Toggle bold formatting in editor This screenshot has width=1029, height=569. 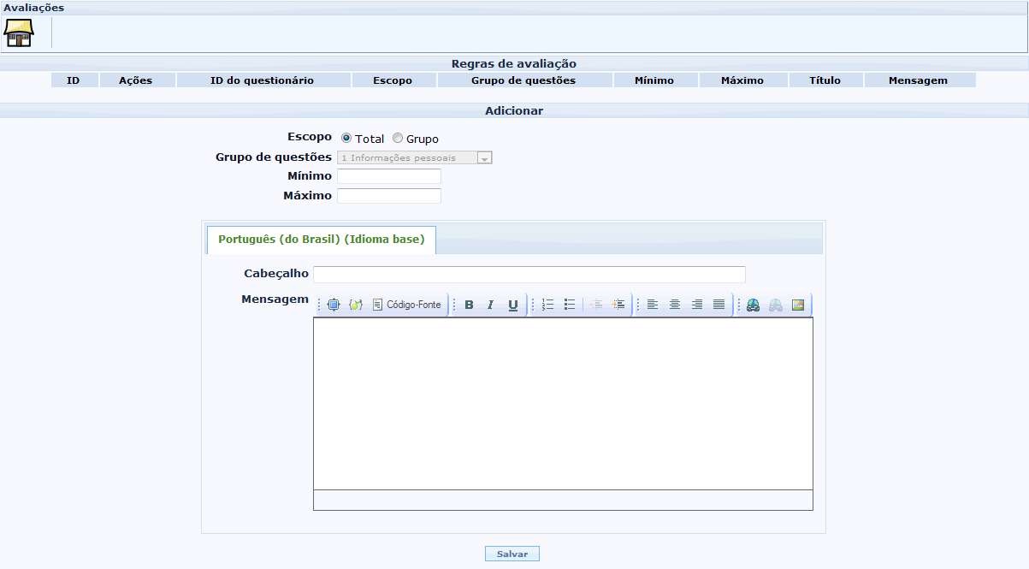point(469,305)
